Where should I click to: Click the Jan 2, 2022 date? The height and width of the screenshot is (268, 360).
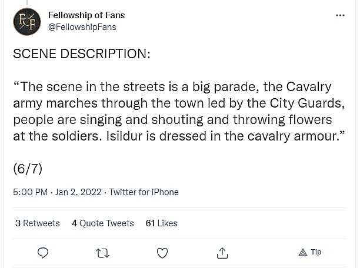tap(79, 192)
